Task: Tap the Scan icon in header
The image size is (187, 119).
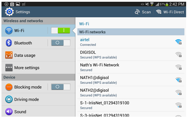Action: tap(137, 12)
